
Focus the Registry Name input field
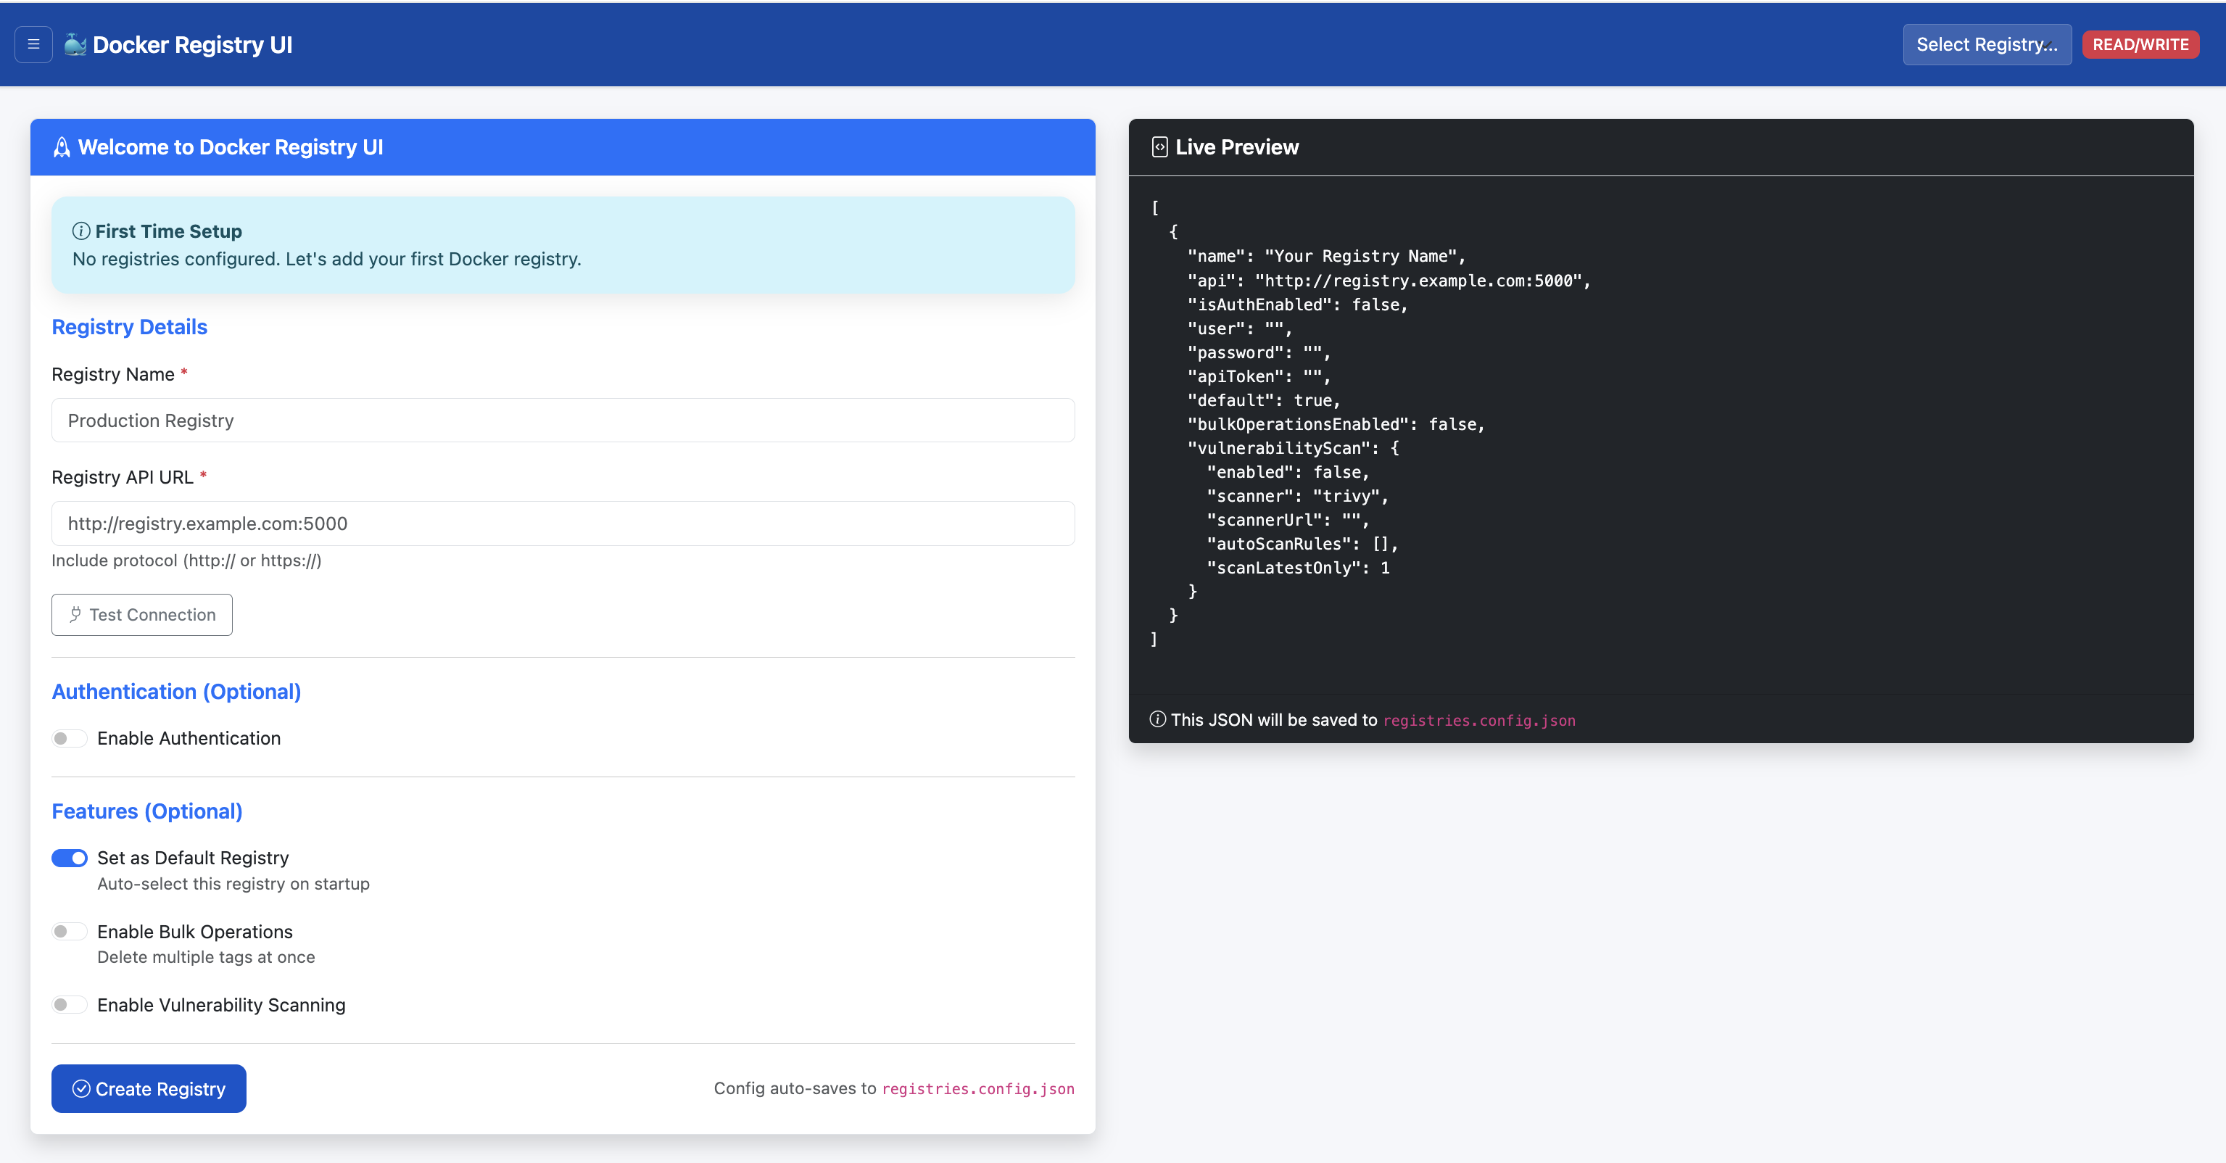pyautogui.click(x=563, y=421)
